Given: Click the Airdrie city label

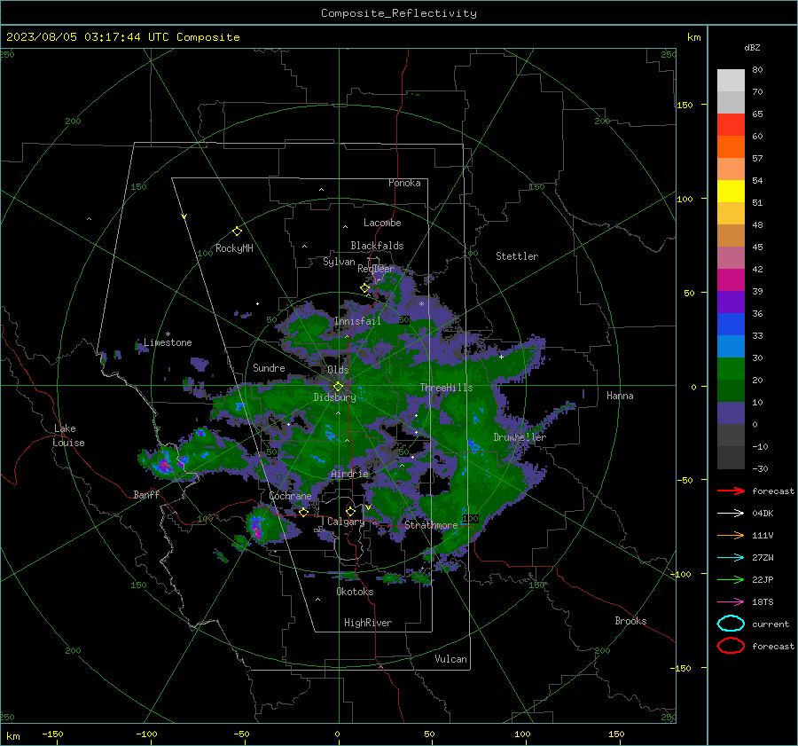Looking at the screenshot, I should click(349, 474).
